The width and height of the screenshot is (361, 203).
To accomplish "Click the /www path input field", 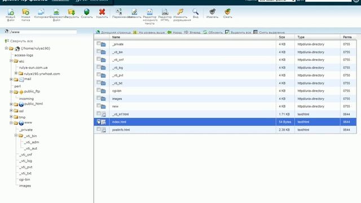I will [43, 32].
